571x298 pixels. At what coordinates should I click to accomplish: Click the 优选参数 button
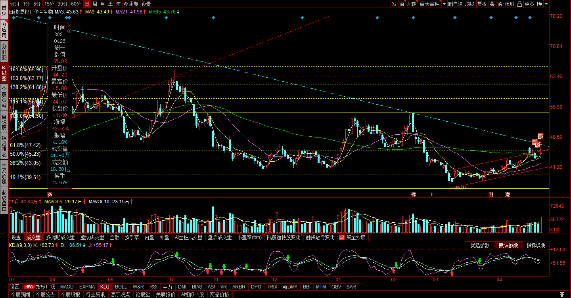(x=480, y=245)
